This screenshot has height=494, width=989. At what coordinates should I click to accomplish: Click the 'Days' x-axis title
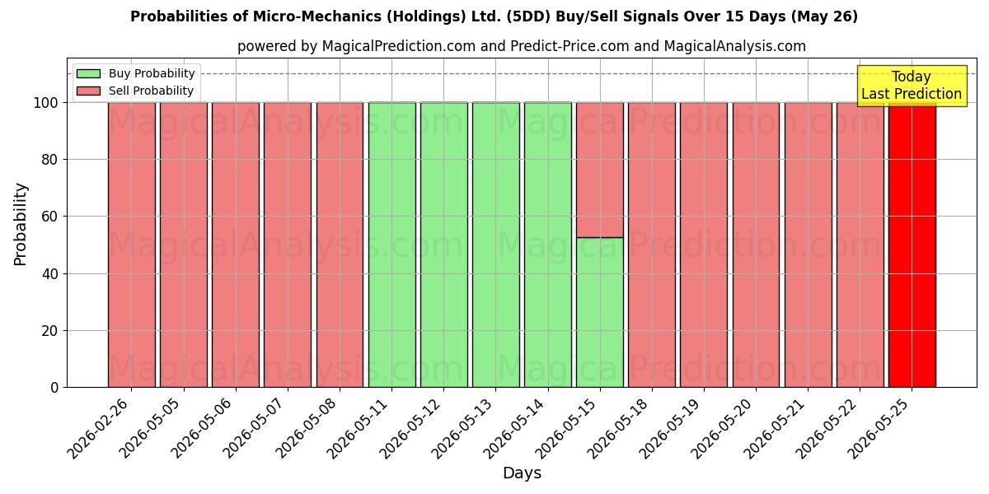coord(522,473)
